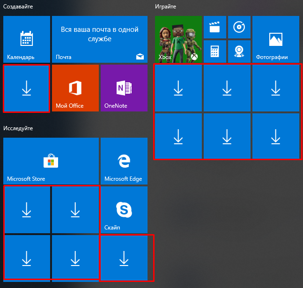Open the Movies & TV clapperboard tile
This screenshot has height=288, width=303.
215,27
